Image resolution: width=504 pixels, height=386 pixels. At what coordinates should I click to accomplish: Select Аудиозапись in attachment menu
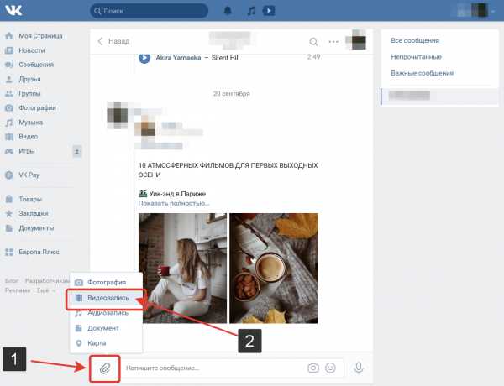pos(107,313)
